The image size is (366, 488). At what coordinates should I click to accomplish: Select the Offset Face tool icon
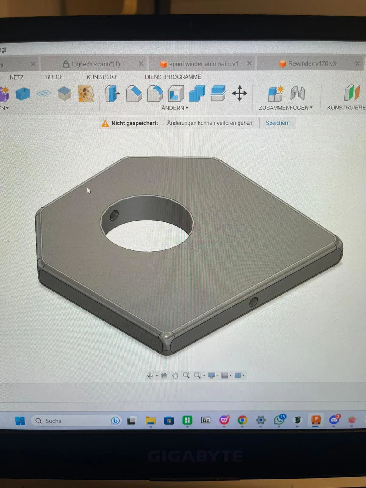(x=218, y=93)
